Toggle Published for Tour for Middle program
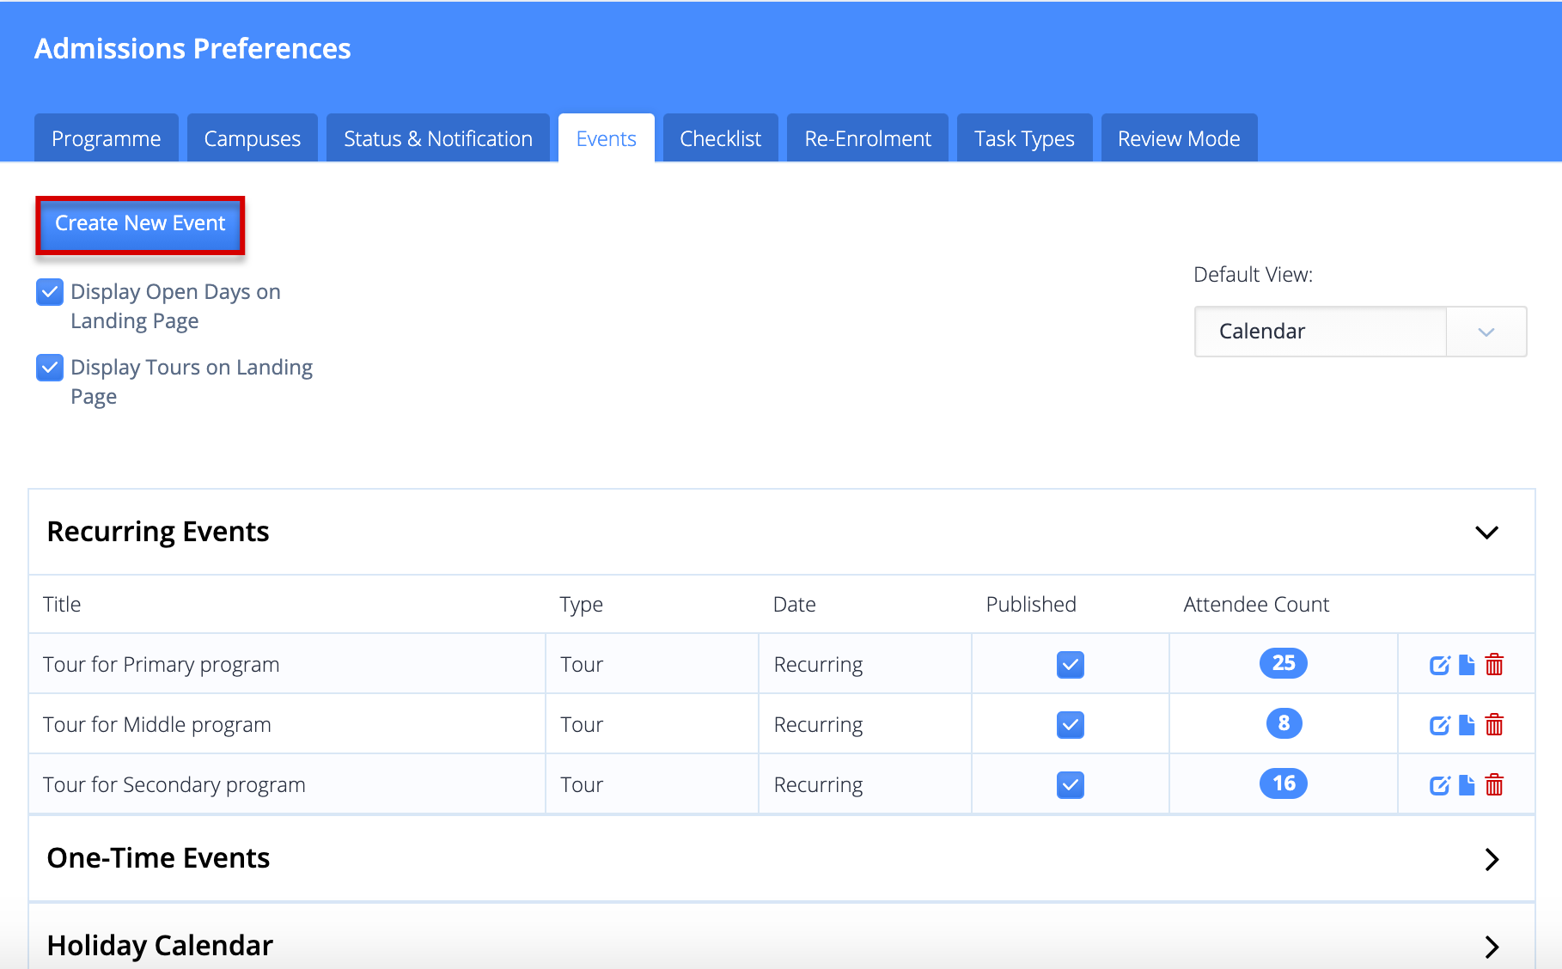 tap(1070, 725)
